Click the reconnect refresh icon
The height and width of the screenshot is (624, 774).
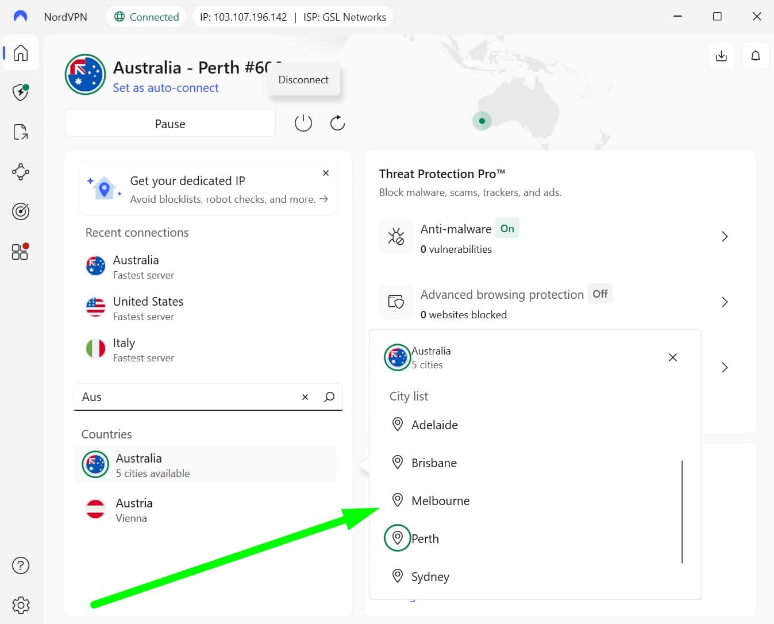(337, 123)
